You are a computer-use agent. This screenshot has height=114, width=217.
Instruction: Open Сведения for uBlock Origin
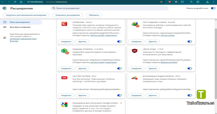pos(136,68)
